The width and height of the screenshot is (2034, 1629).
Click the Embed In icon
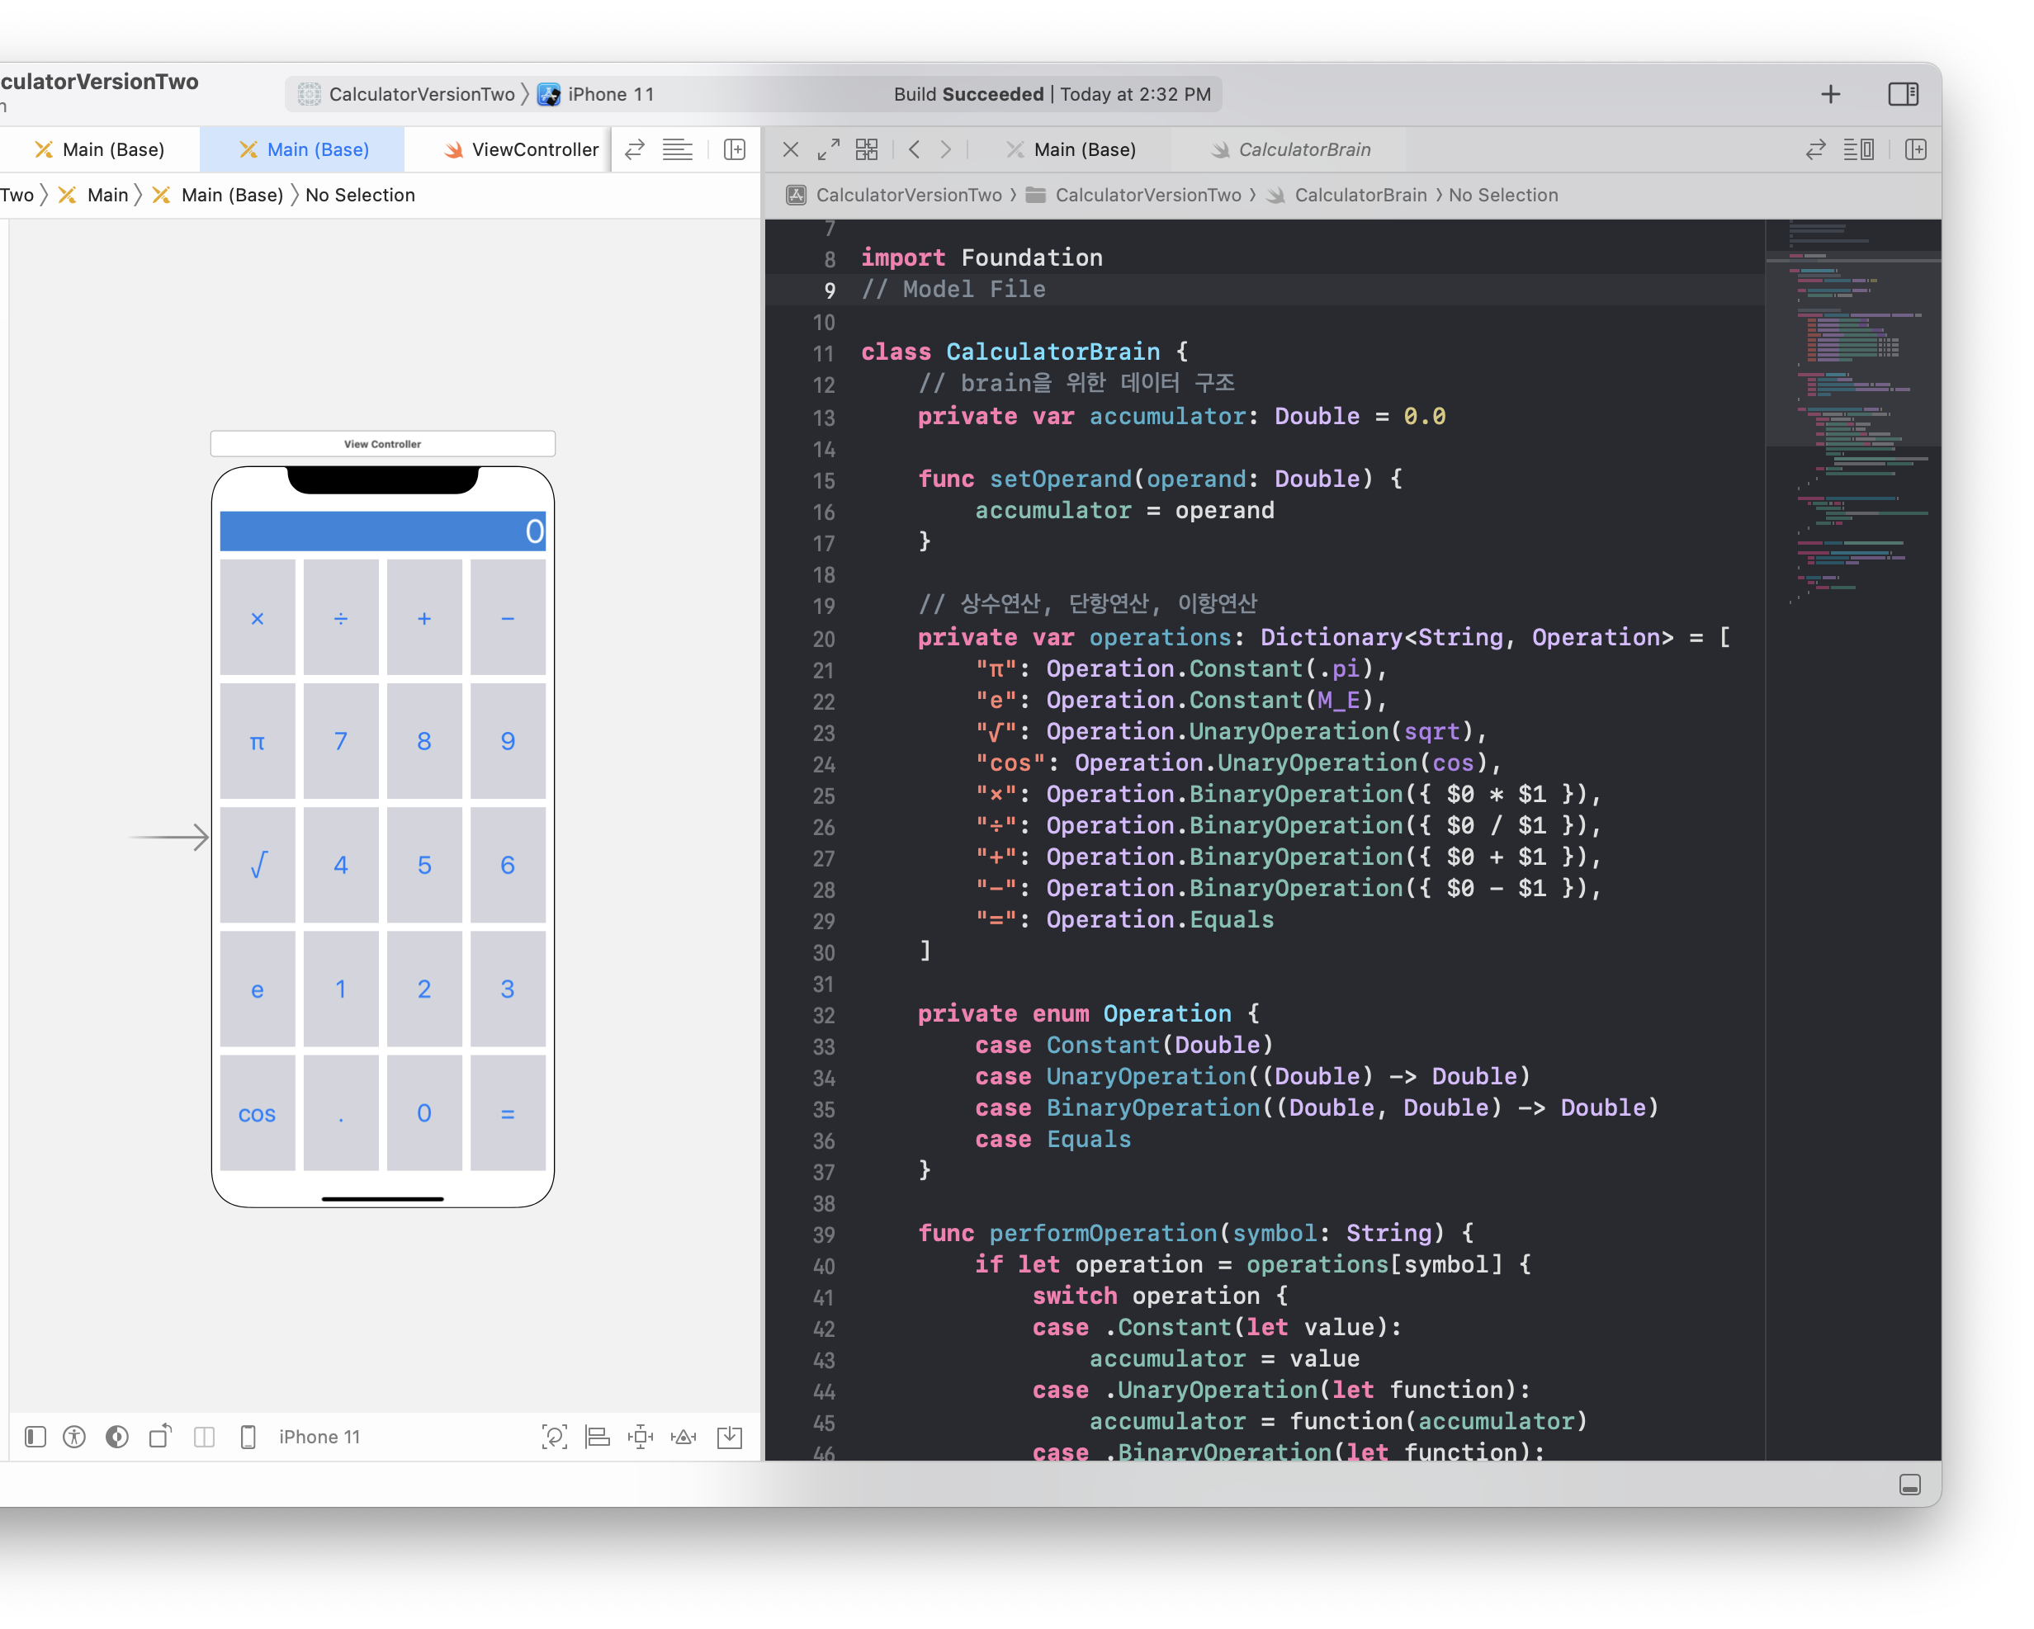pos(731,1437)
